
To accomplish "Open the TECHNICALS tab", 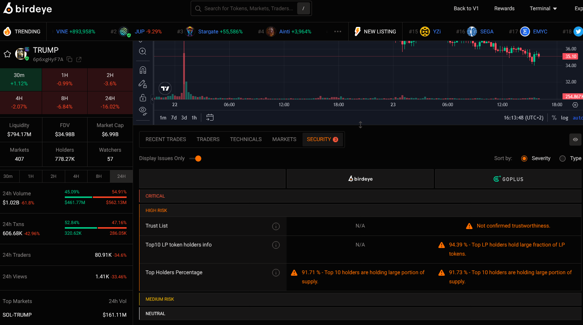I will (x=246, y=139).
